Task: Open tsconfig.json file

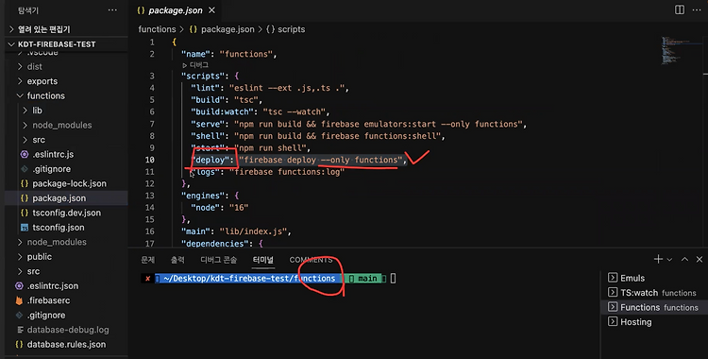Action: (x=59, y=228)
